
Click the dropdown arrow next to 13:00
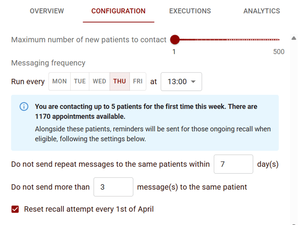pyautogui.click(x=193, y=82)
